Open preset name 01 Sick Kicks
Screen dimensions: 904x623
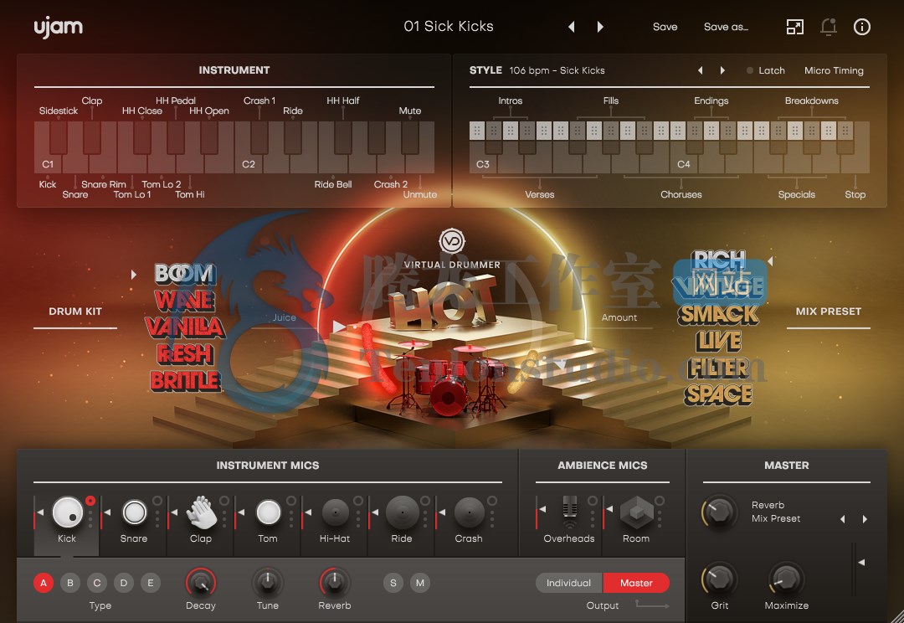pyautogui.click(x=449, y=27)
